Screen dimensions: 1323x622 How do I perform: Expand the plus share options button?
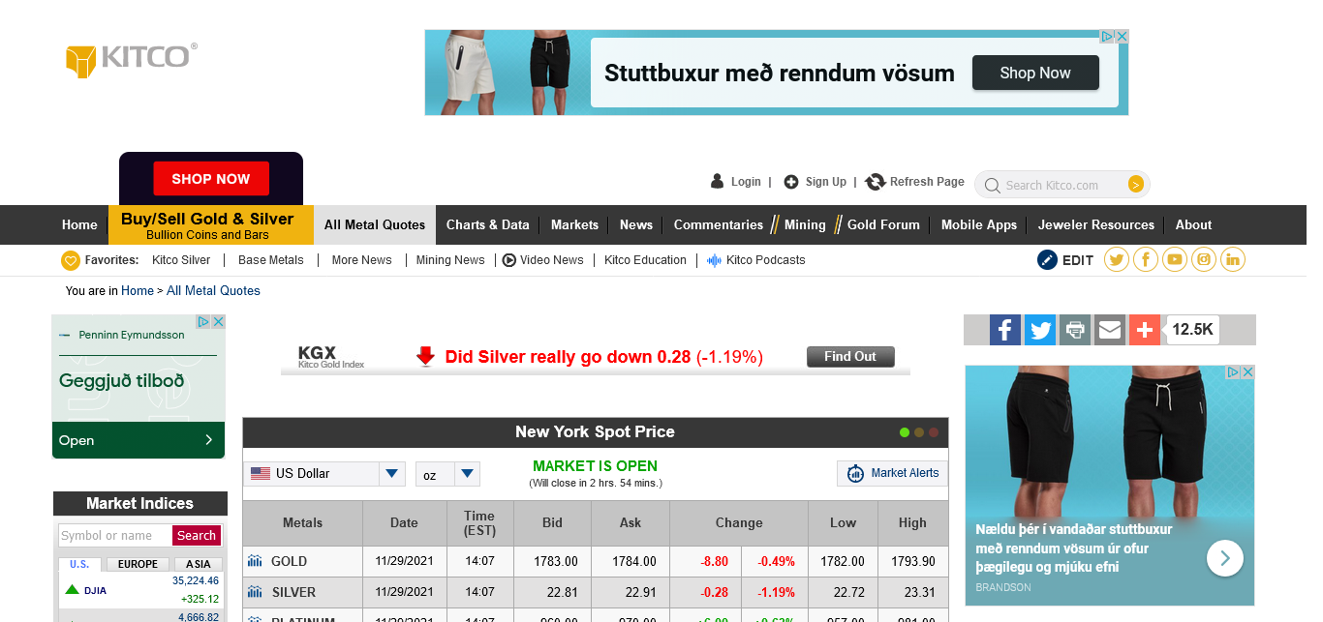(x=1145, y=330)
